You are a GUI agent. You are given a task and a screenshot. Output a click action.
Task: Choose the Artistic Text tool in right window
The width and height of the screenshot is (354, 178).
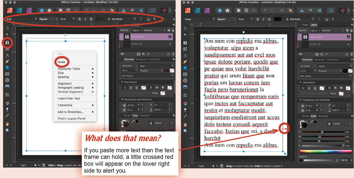click(x=185, y=55)
